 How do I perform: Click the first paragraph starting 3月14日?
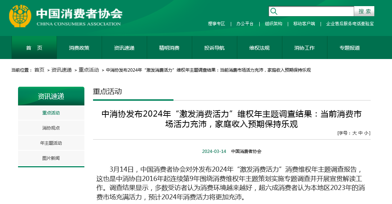coord(230,183)
